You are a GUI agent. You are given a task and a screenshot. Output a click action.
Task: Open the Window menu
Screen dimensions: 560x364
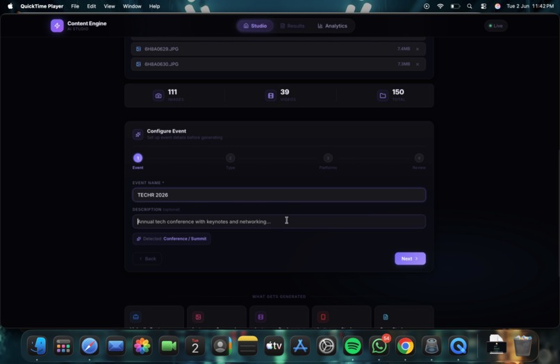pos(132,6)
